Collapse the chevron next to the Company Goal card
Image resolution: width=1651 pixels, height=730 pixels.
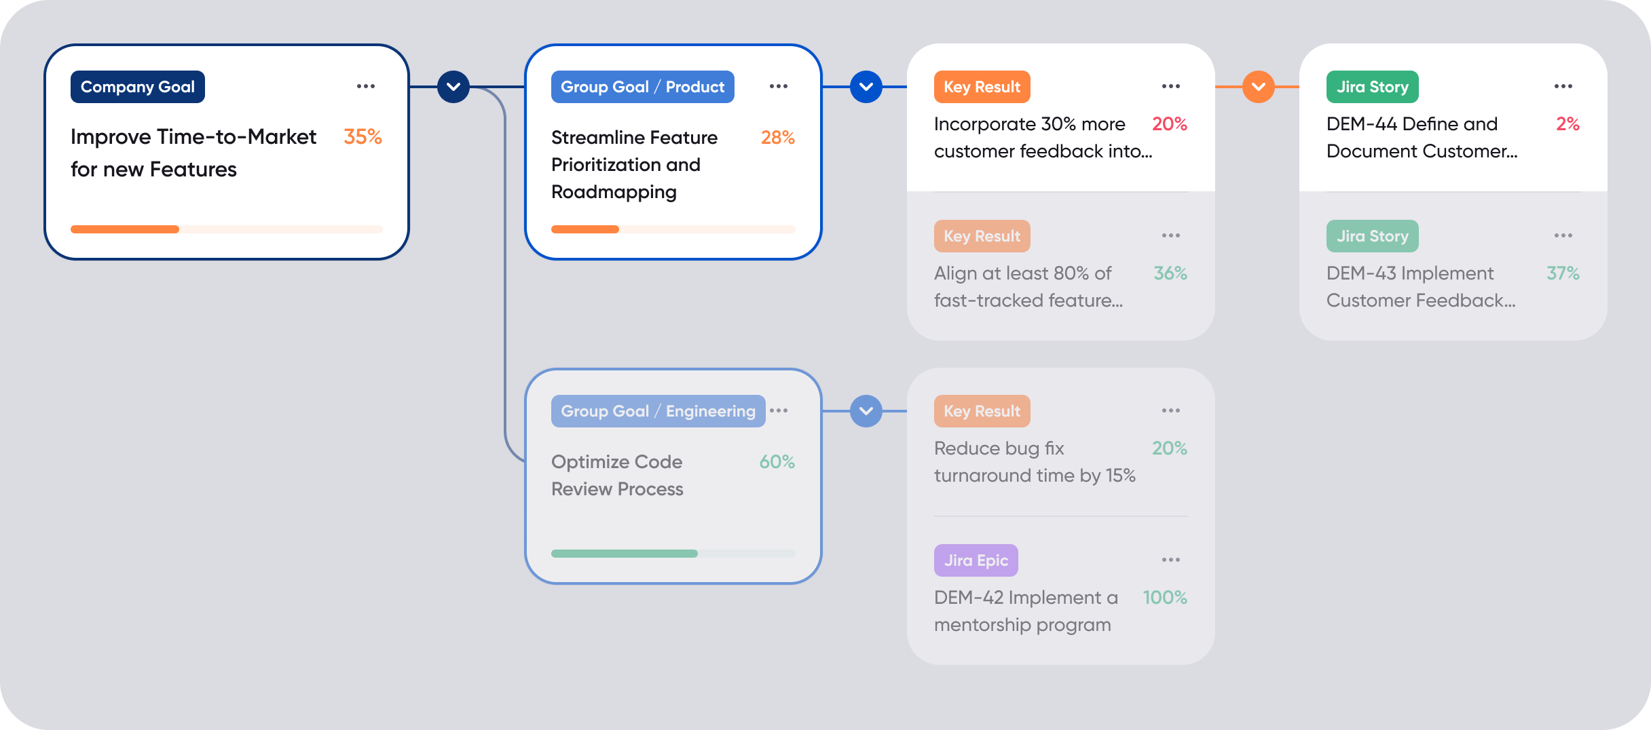coord(453,87)
